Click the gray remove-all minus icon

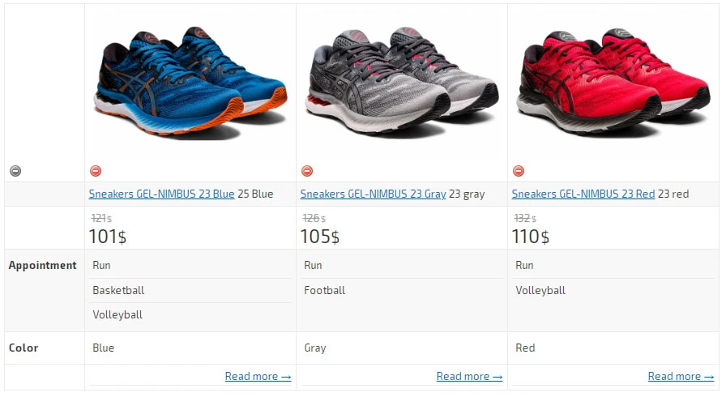click(x=15, y=171)
